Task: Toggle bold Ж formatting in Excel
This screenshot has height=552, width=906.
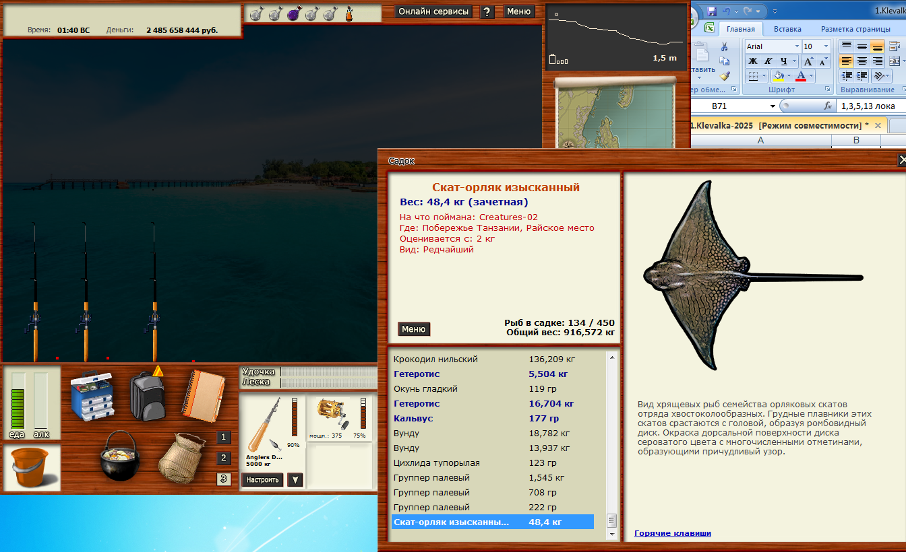Action: (x=753, y=61)
